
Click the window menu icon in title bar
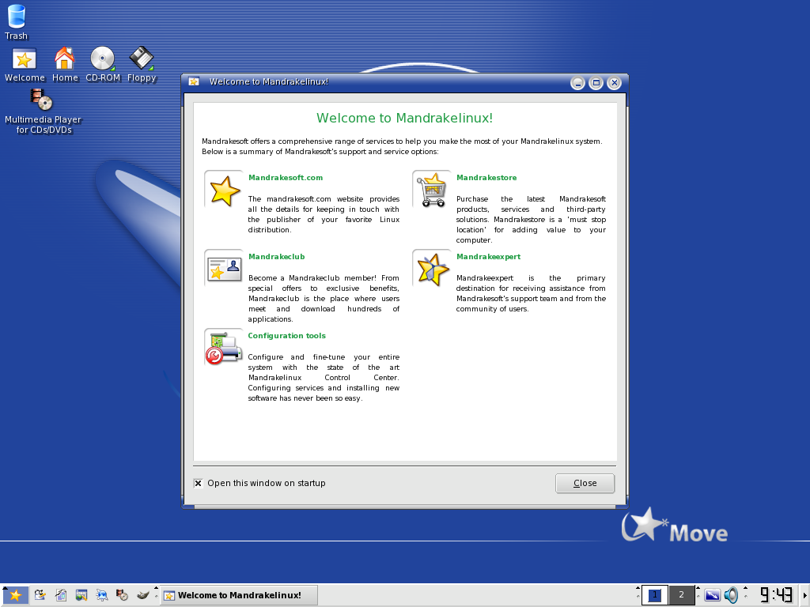pyautogui.click(x=195, y=81)
